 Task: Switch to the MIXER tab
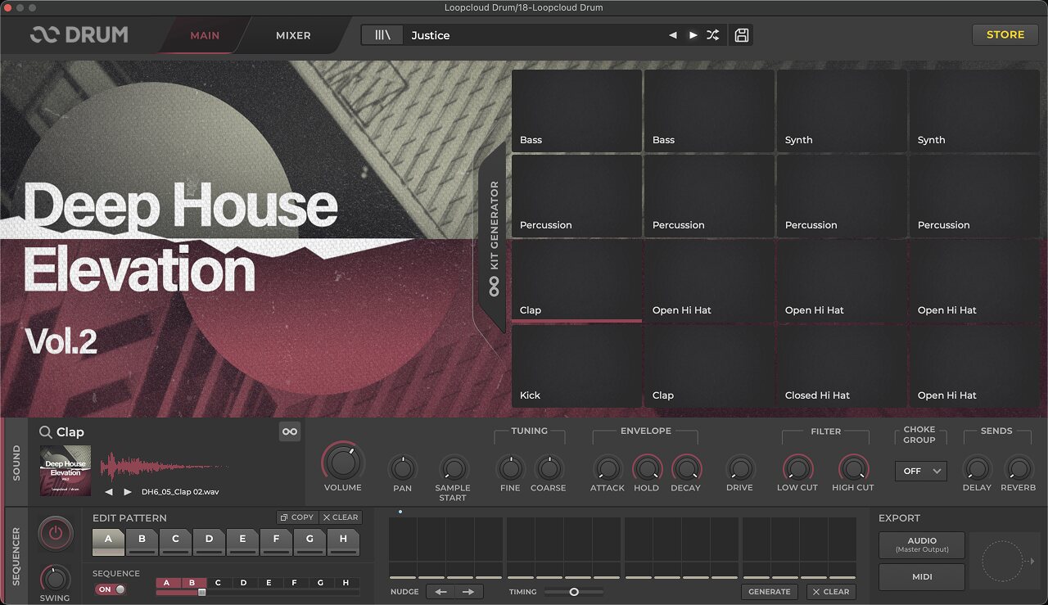click(x=293, y=35)
